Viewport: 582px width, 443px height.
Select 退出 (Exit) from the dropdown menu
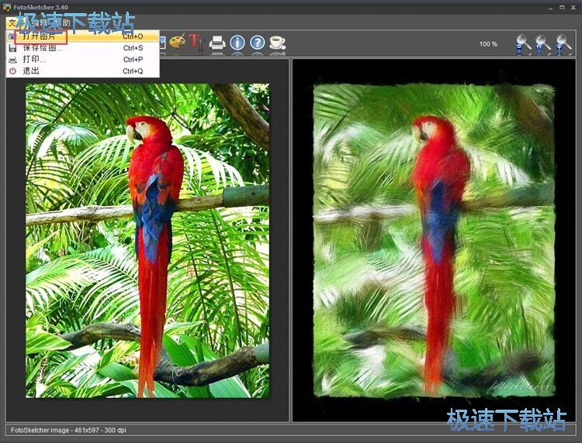[31, 71]
